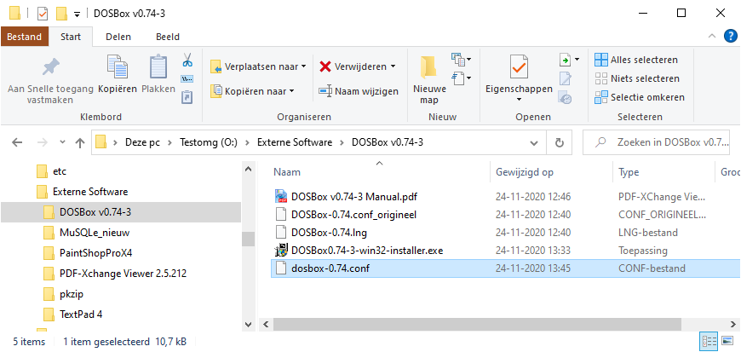Collapse the ribbon with the chevron
The image size is (741, 352).
[x=712, y=37]
